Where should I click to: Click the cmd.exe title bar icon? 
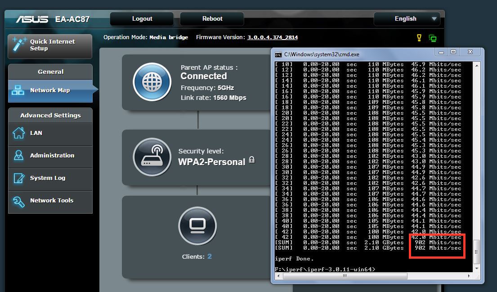click(x=278, y=54)
